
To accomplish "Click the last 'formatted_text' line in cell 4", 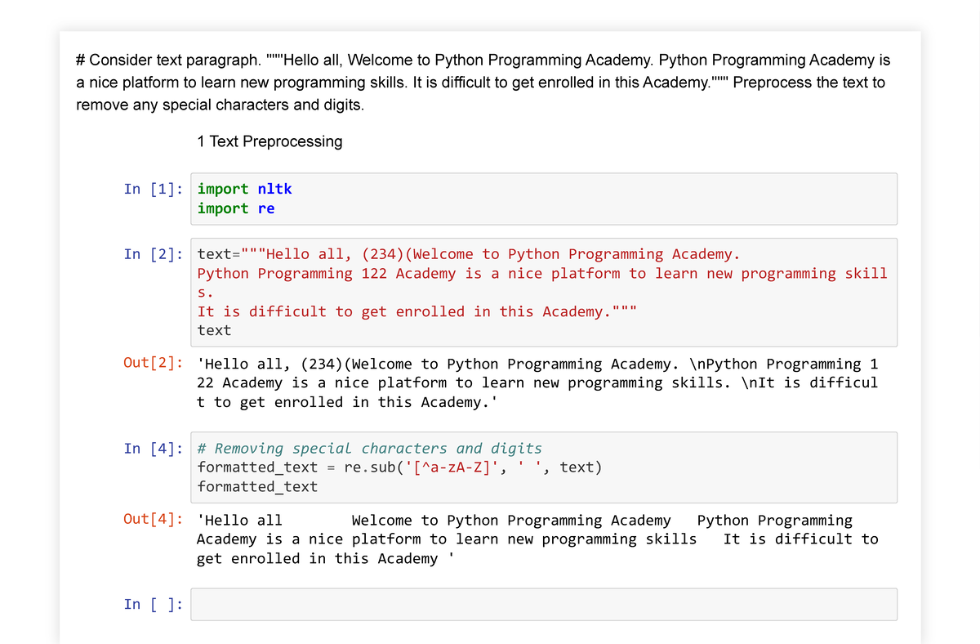I will pyautogui.click(x=257, y=486).
